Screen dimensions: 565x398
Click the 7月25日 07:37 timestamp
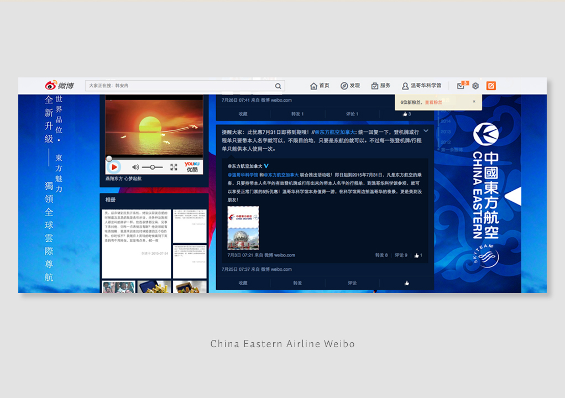coord(236,269)
